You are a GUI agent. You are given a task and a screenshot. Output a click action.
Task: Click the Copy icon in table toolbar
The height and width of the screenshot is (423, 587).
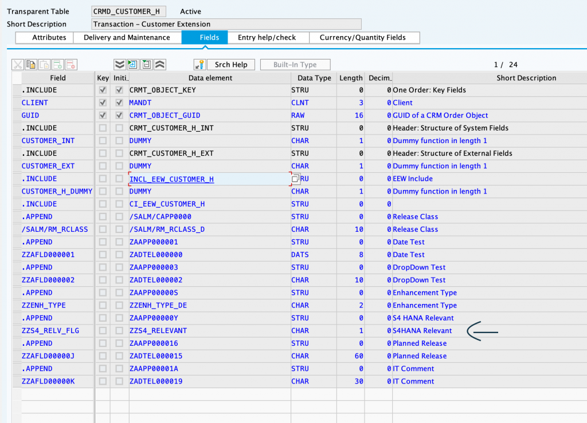coord(31,65)
